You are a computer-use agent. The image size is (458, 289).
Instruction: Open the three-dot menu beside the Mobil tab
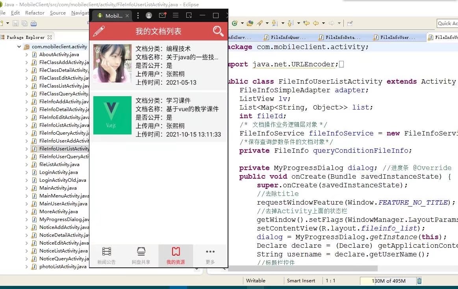[x=138, y=16]
